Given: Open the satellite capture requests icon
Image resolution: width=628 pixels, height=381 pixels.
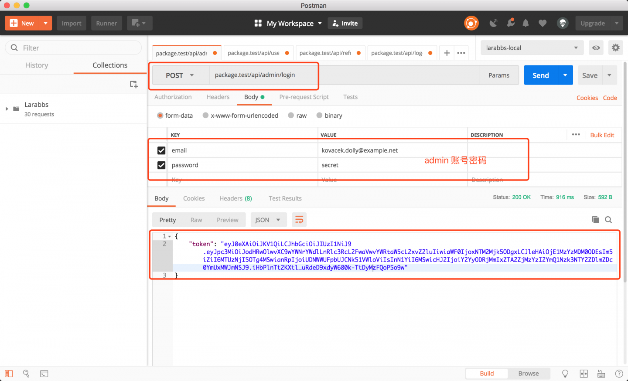Looking at the screenshot, I should point(493,23).
